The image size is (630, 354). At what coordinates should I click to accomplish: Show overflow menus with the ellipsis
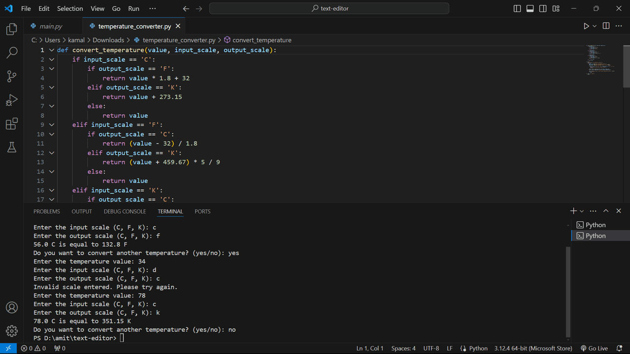coord(152,8)
